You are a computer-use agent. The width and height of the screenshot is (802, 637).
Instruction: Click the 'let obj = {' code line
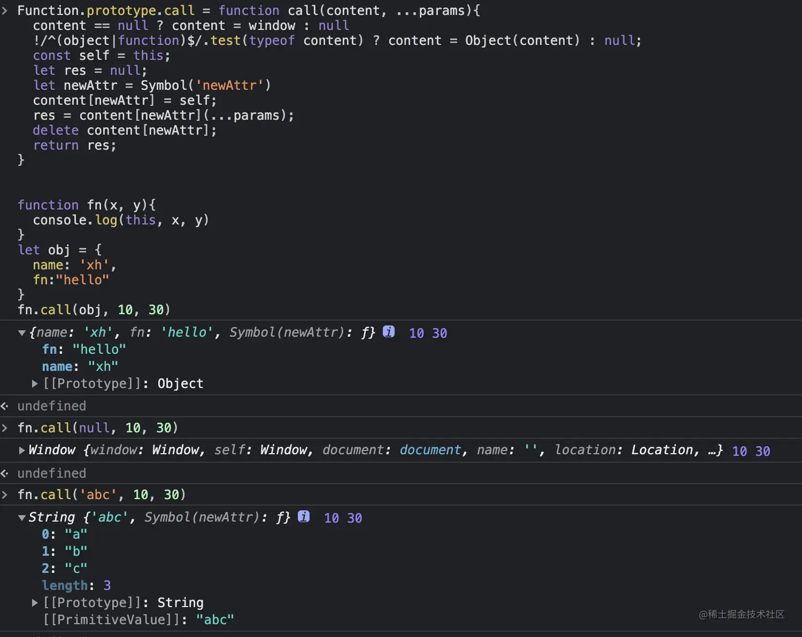point(59,250)
